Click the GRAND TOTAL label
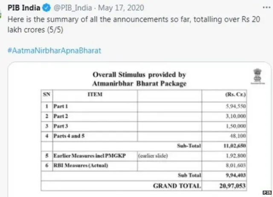 pyautogui.click(x=177, y=186)
